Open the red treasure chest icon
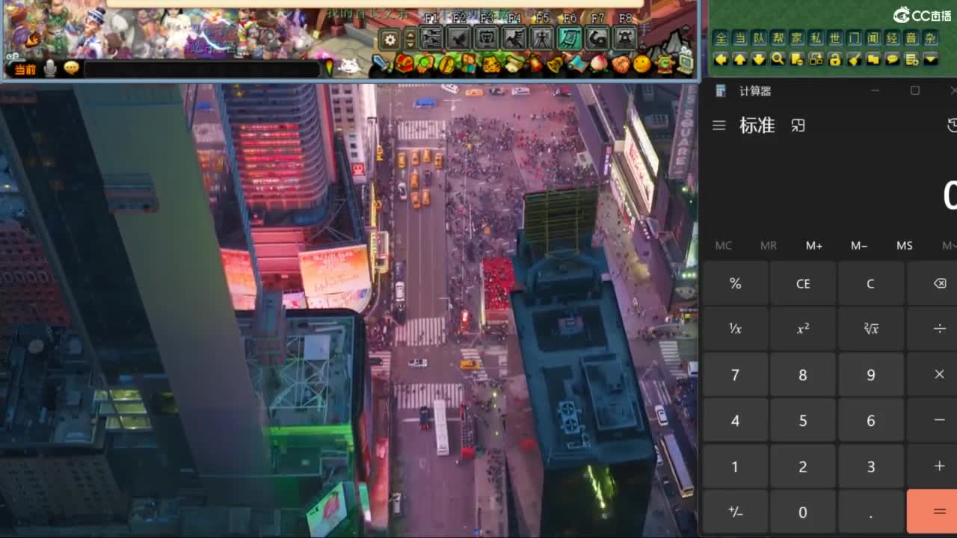 tap(404, 64)
